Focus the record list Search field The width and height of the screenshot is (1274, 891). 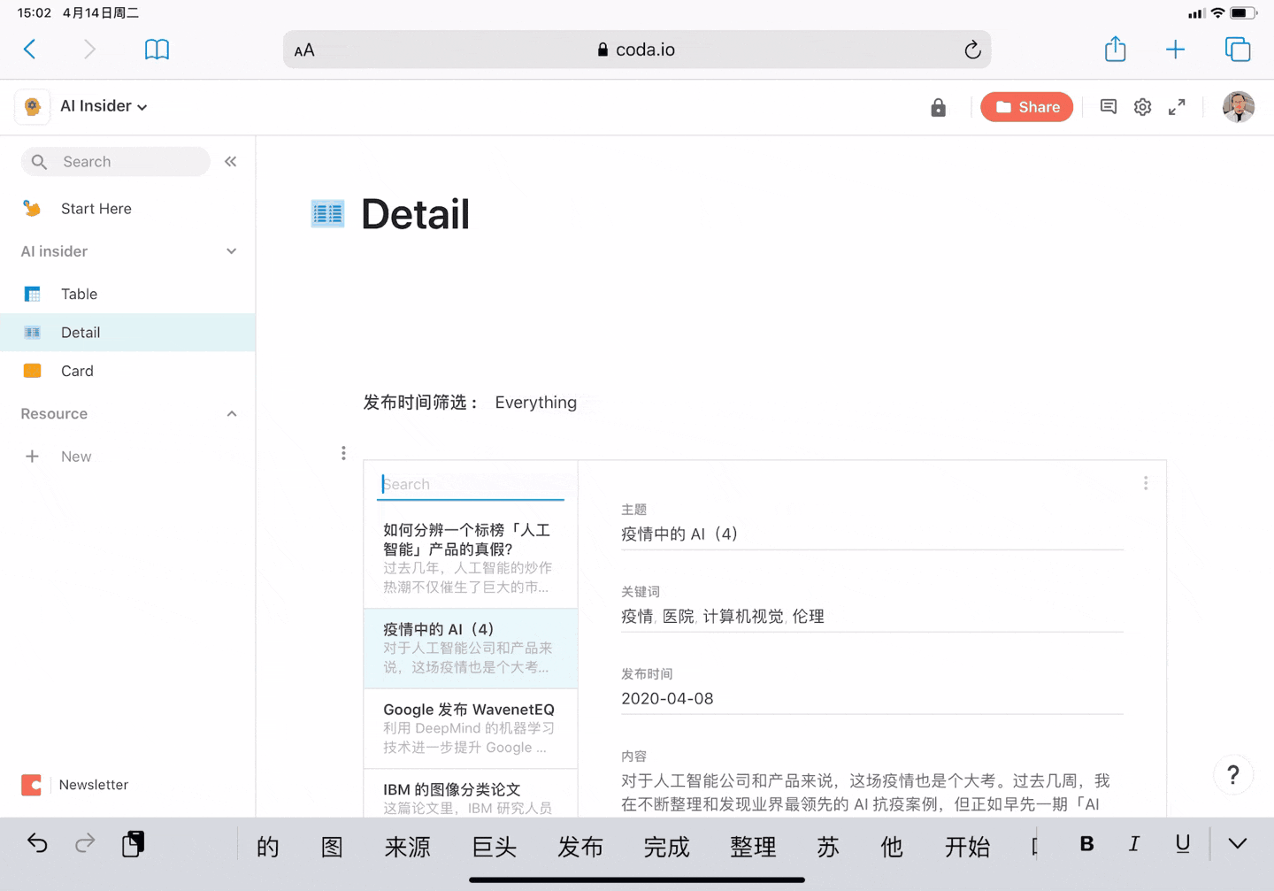click(471, 484)
